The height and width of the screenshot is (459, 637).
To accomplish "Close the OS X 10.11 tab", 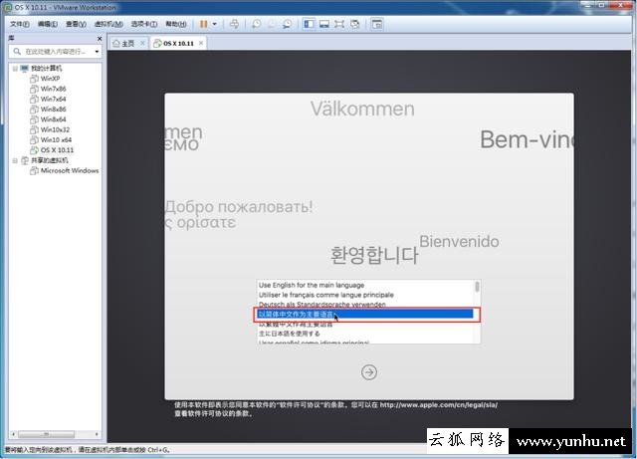I will (201, 43).
